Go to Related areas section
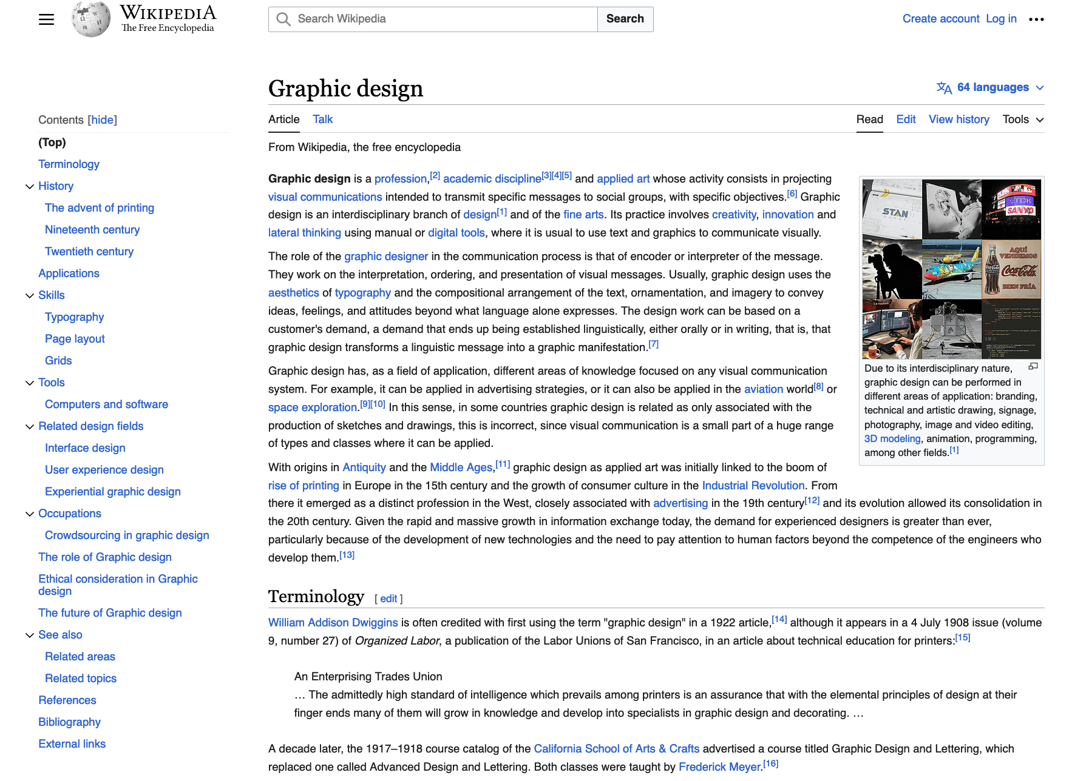Image resolution: width=1072 pixels, height=781 pixels. [x=80, y=657]
